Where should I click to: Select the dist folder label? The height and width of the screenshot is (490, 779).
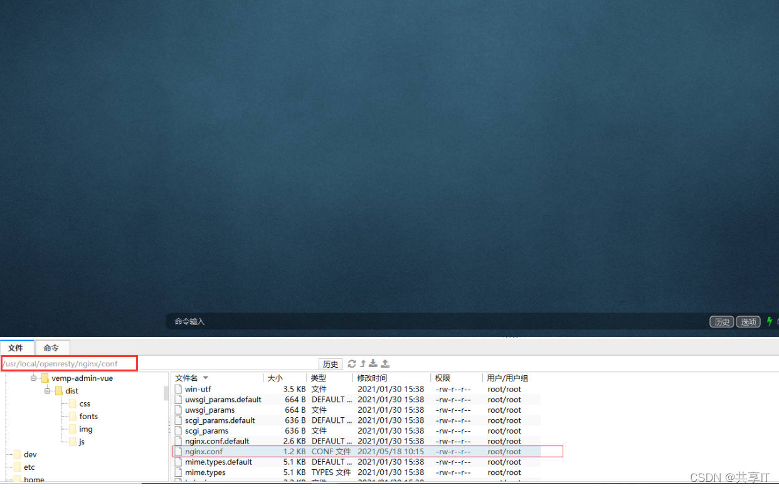(72, 391)
